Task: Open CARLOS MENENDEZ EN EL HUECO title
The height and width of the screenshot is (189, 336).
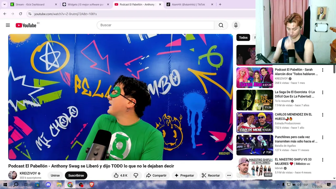Action: pos(293,117)
